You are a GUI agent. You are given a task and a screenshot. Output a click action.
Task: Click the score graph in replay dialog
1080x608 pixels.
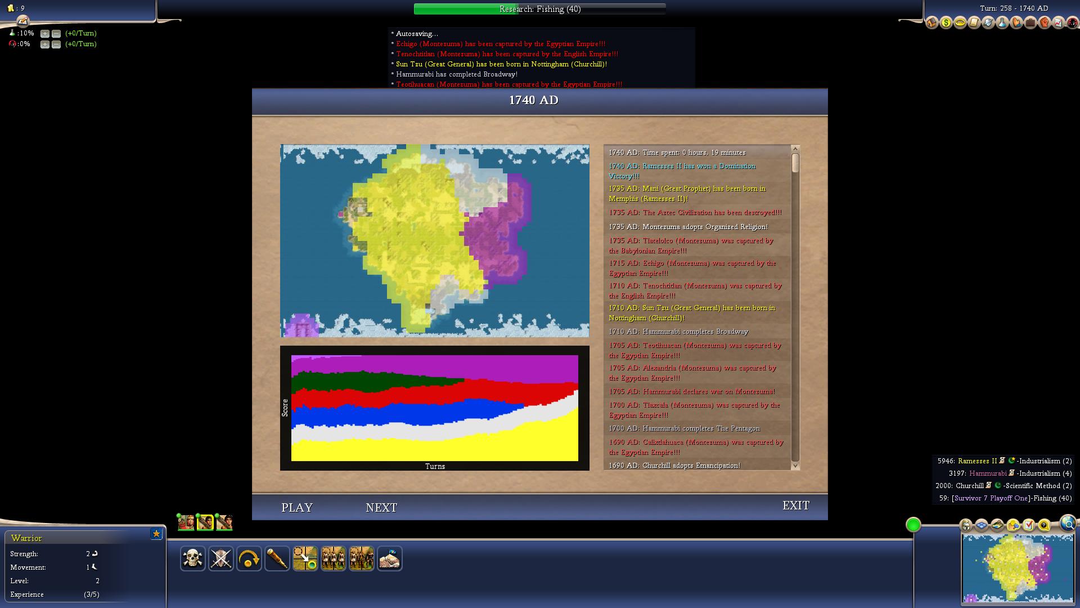[x=435, y=408]
